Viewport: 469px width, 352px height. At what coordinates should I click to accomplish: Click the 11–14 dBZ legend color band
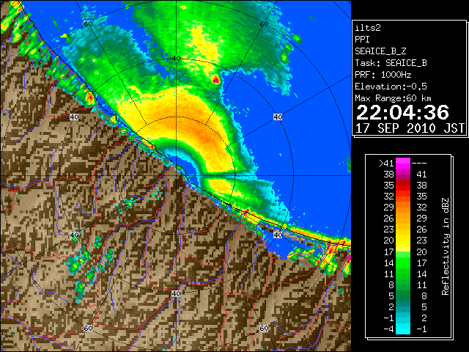coord(403,274)
